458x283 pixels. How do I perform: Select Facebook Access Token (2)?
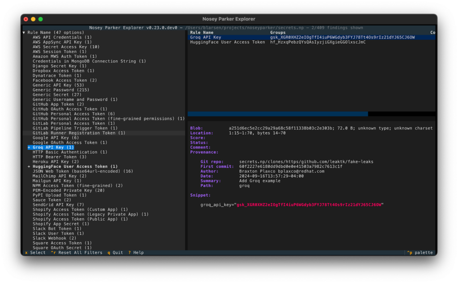pyautogui.click(x=64, y=80)
